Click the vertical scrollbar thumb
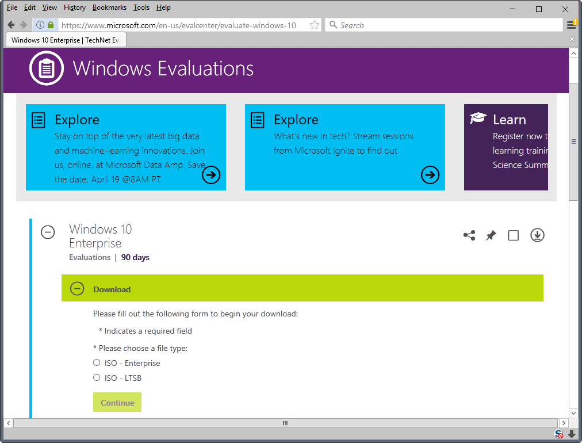The image size is (582, 443). [573, 141]
